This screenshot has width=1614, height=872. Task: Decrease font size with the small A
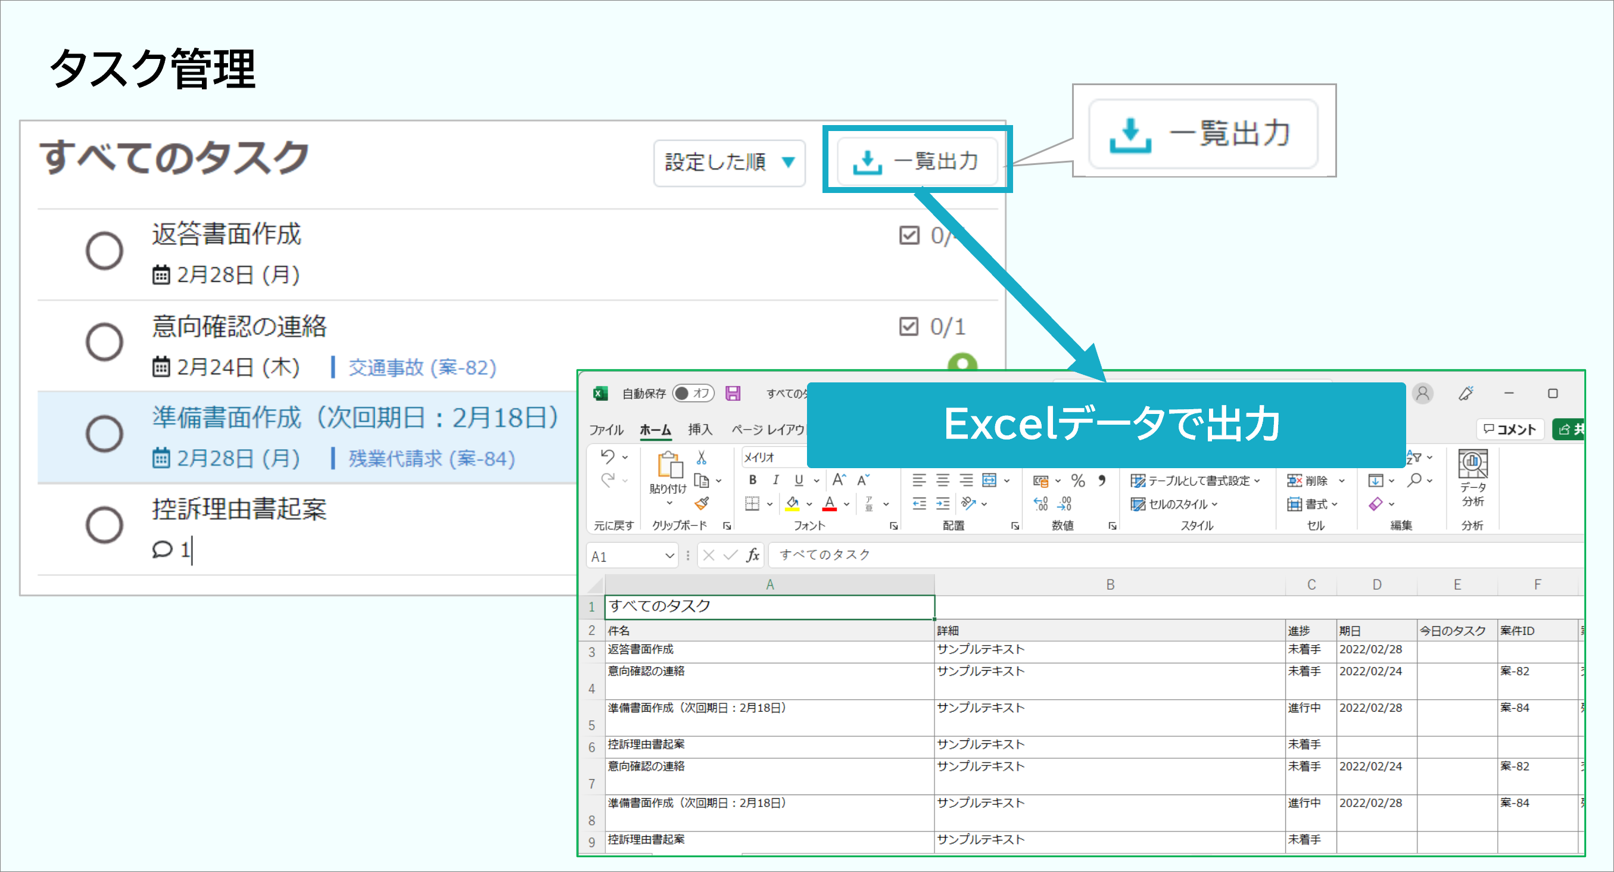coord(864,480)
